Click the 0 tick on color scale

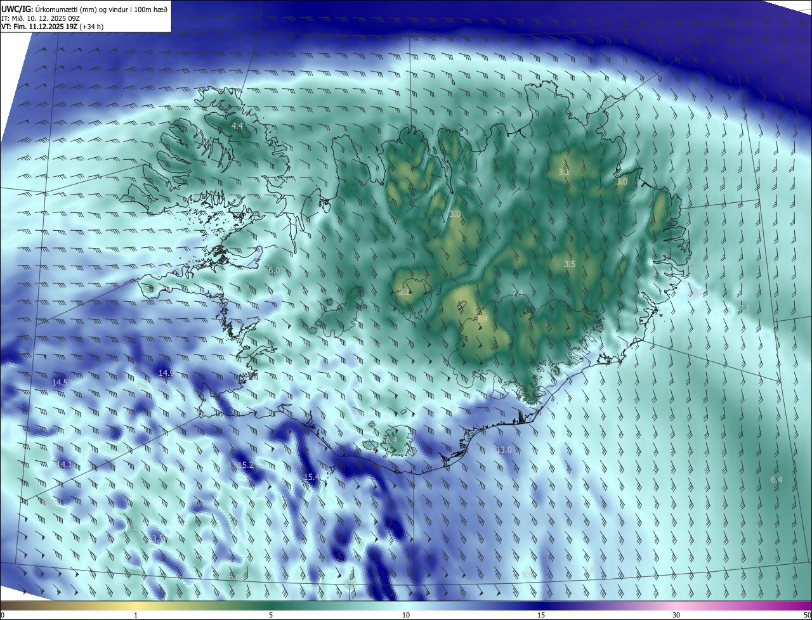point(2,615)
